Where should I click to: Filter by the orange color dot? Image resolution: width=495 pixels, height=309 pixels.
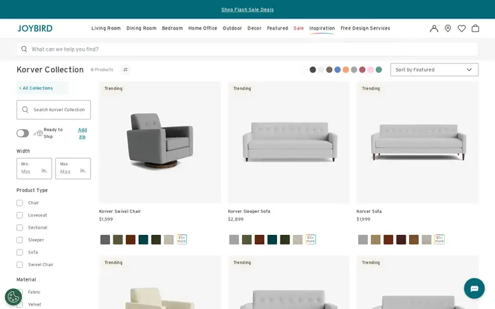[x=346, y=69]
